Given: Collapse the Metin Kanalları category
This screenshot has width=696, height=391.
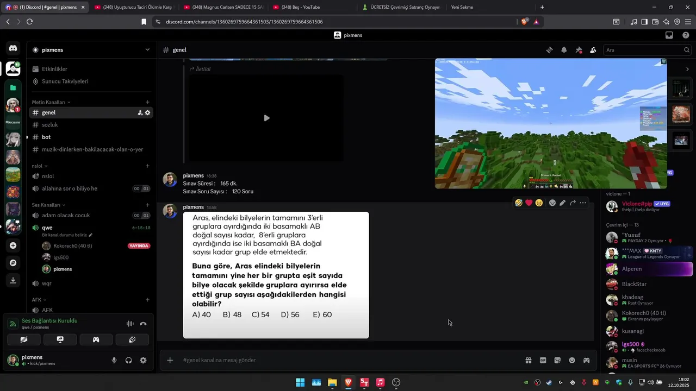Looking at the screenshot, I should 51,102.
